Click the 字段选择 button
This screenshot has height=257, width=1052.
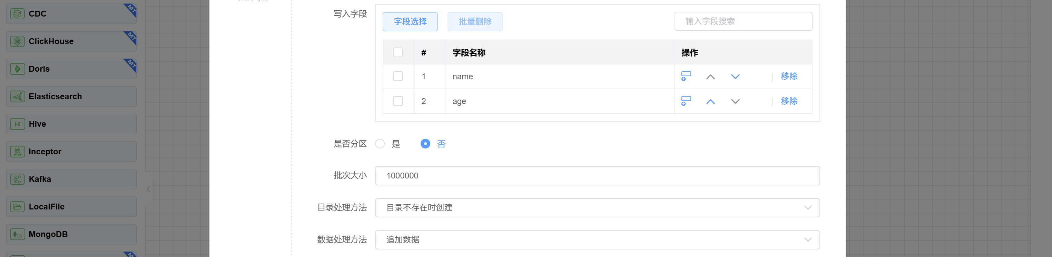[410, 22]
